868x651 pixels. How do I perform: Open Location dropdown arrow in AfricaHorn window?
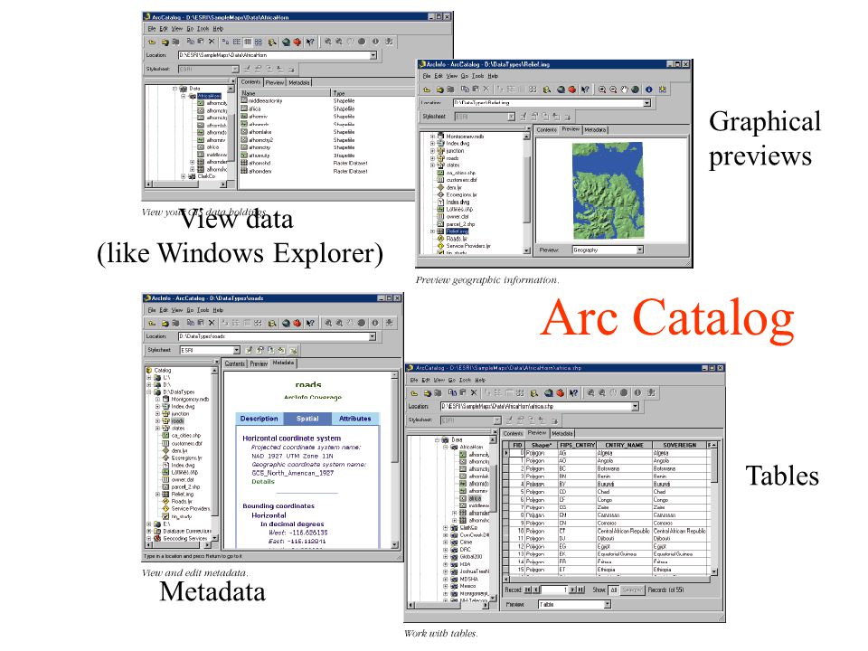(x=373, y=55)
